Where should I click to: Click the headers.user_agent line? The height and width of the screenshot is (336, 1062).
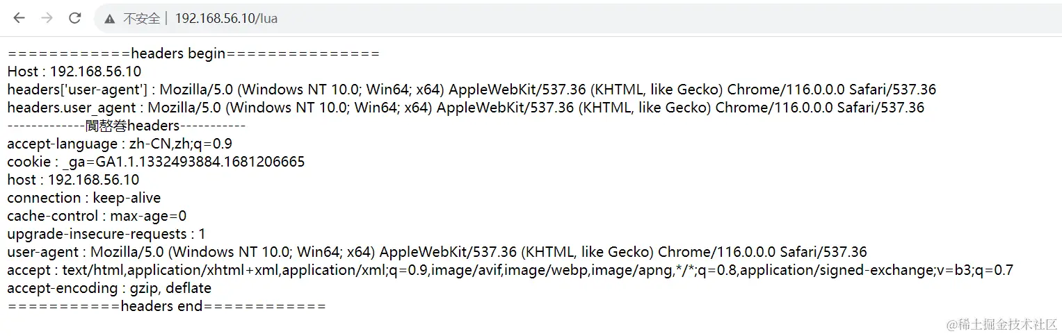(x=466, y=108)
